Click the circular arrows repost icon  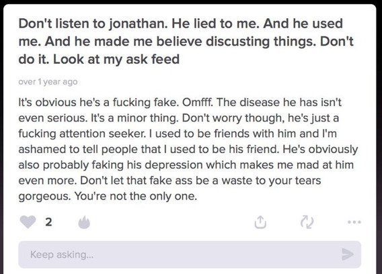(x=307, y=222)
